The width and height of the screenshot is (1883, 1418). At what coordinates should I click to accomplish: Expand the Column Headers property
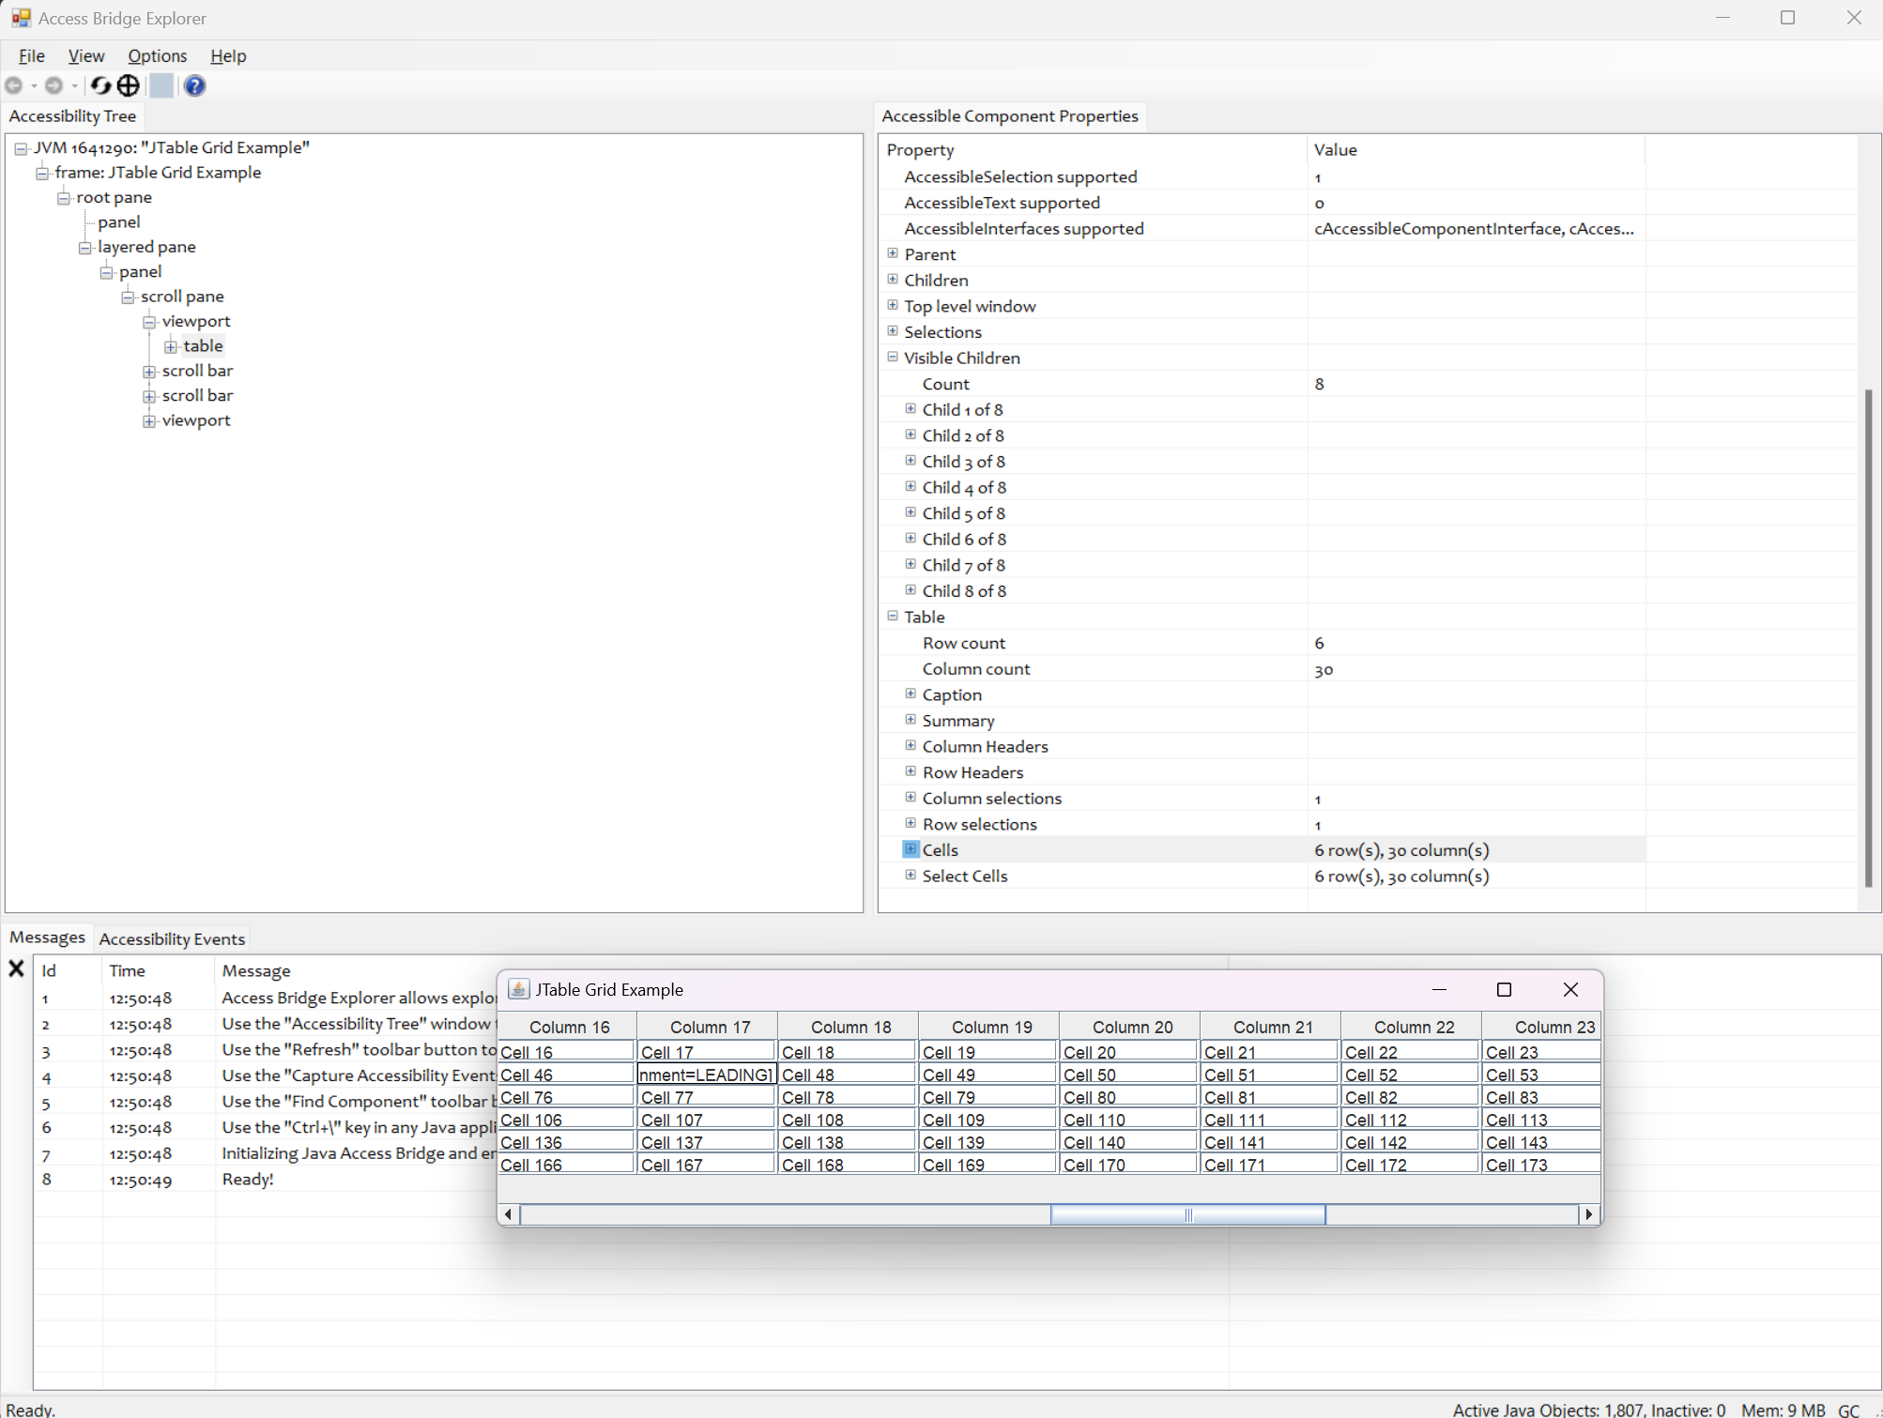[911, 746]
